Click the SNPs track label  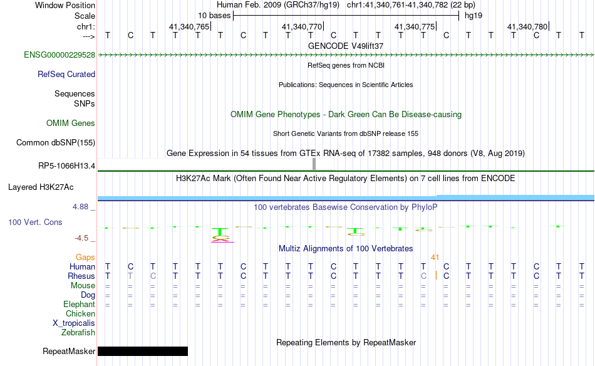(x=85, y=103)
